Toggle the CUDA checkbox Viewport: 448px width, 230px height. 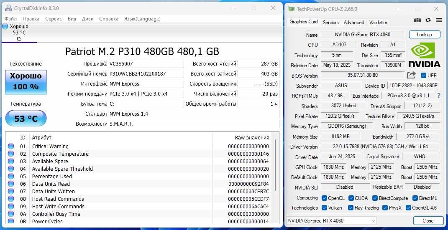351,198
